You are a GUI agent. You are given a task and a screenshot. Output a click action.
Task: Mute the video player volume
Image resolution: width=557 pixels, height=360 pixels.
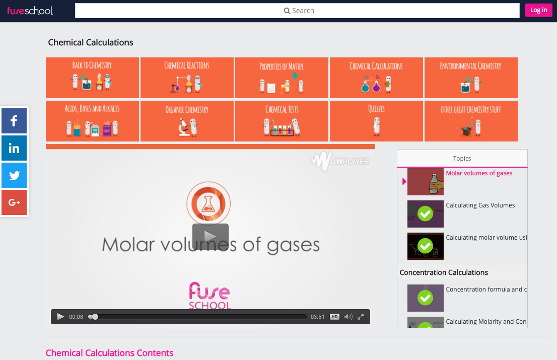click(x=348, y=317)
